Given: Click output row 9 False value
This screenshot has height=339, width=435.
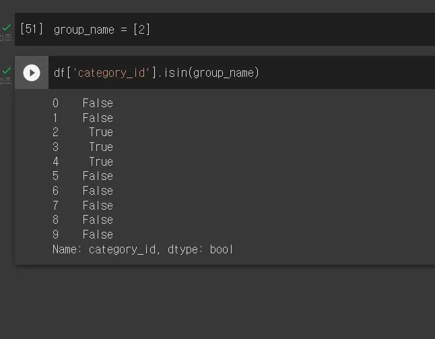Looking at the screenshot, I should pos(98,235).
